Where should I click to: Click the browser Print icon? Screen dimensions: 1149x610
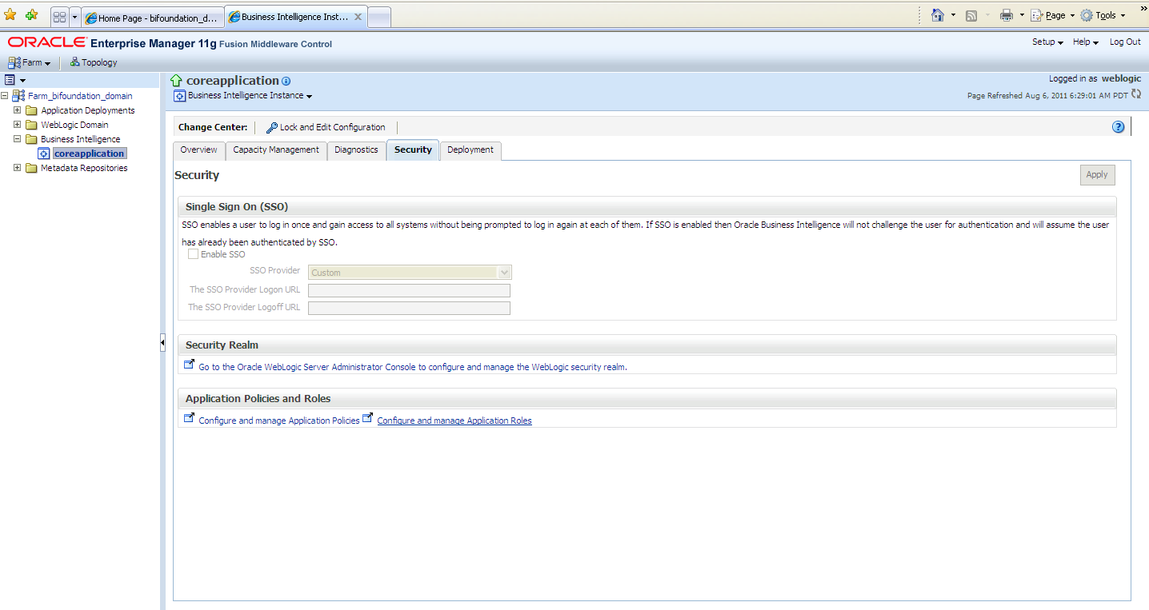pos(1006,15)
